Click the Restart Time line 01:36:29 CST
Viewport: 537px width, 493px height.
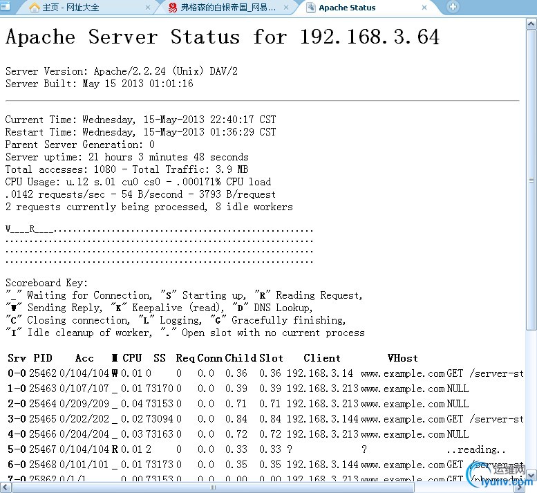[140, 132]
